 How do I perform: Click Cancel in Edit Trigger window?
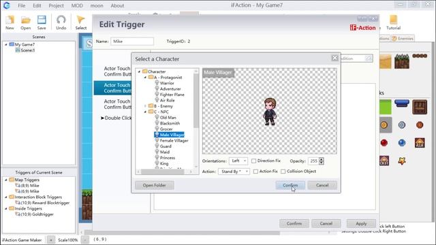(326, 224)
